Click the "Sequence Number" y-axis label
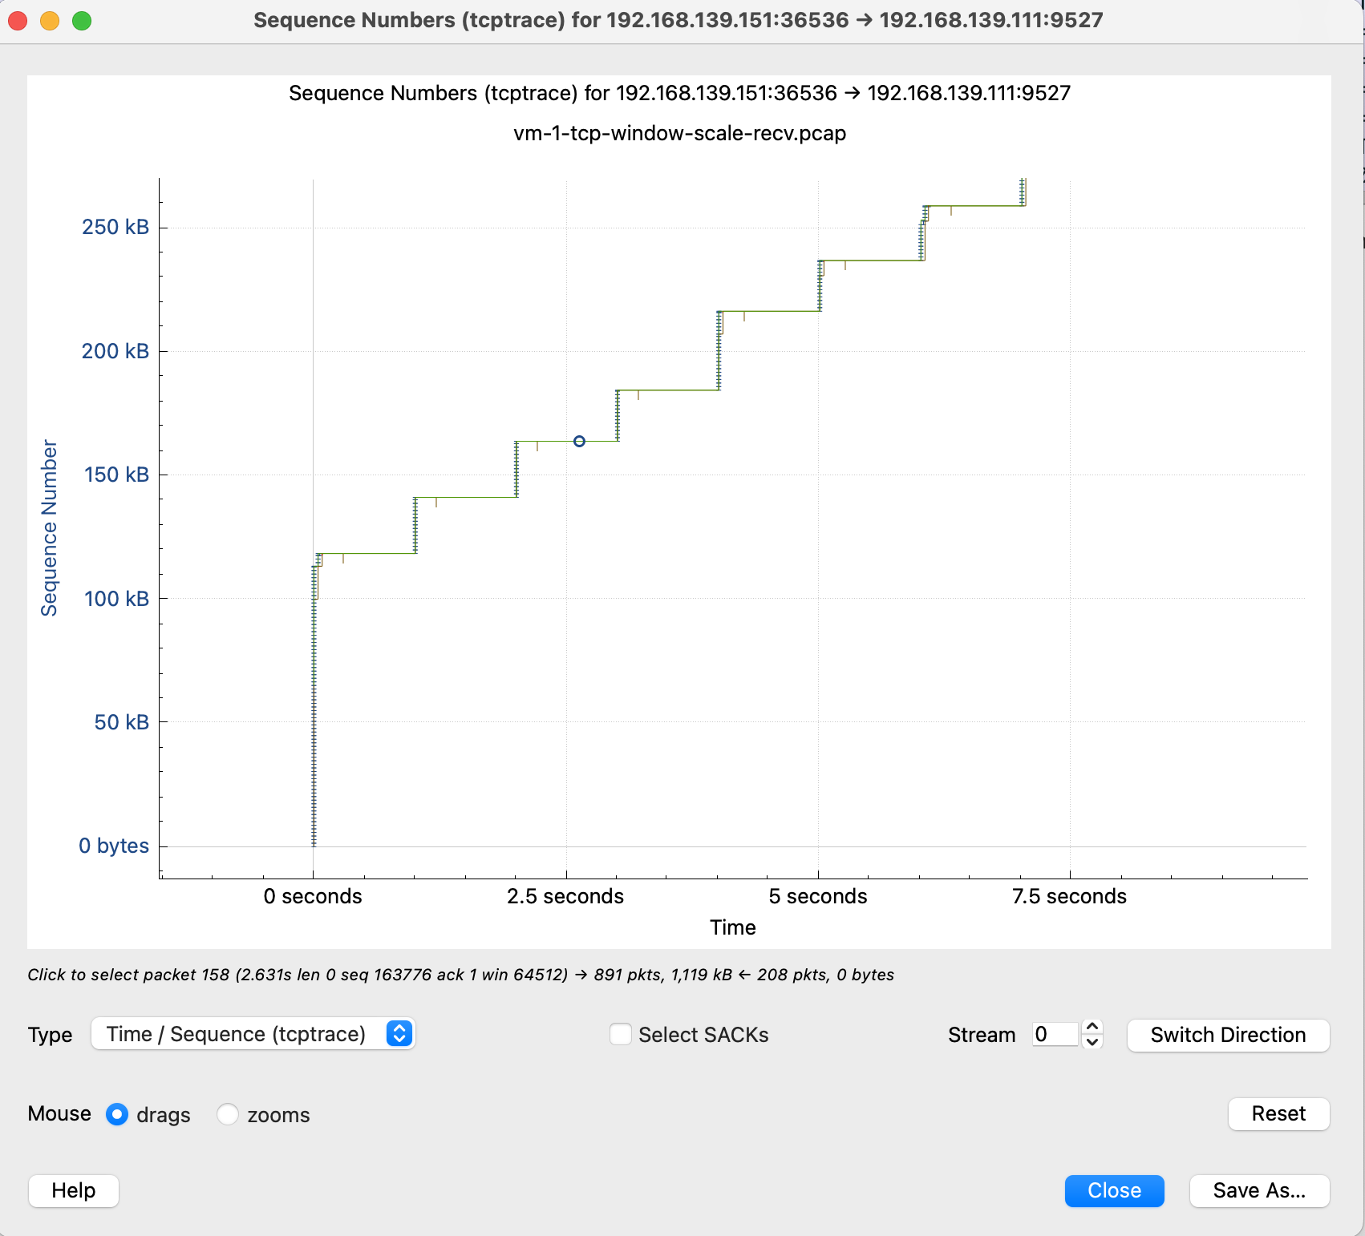This screenshot has width=1365, height=1236. 49,527
